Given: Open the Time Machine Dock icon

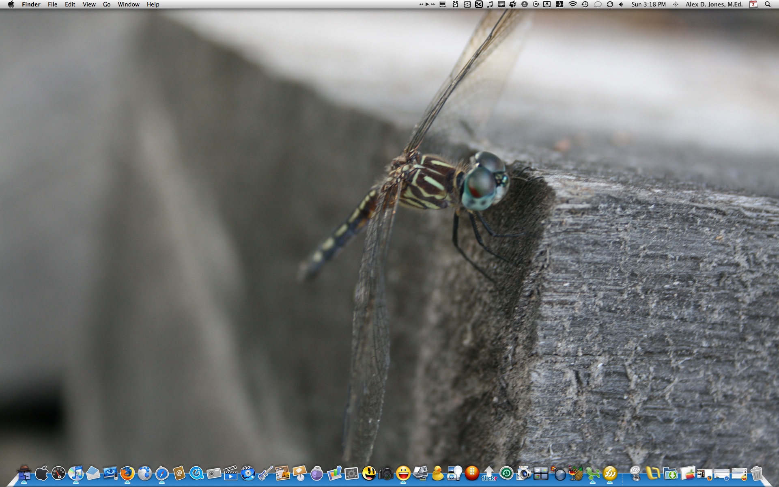Looking at the screenshot, I should tap(506, 473).
